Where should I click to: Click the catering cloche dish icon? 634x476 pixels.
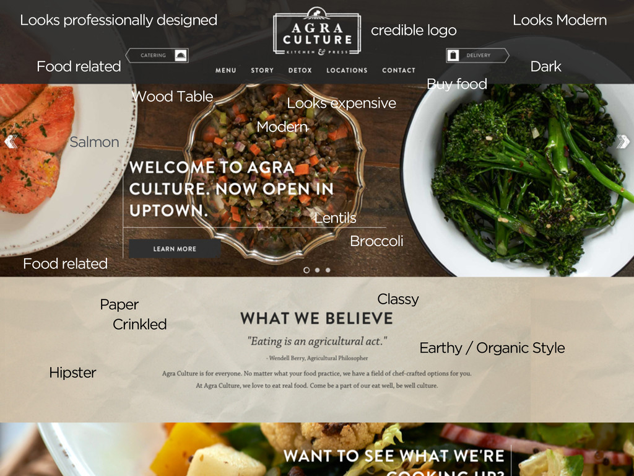(181, 55)
